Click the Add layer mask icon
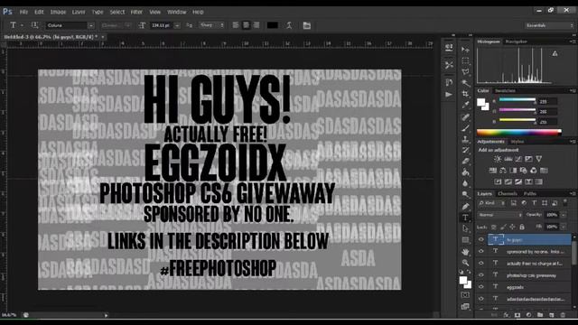578x325 pixels. 517,315
